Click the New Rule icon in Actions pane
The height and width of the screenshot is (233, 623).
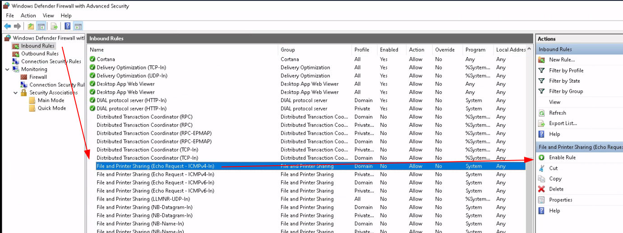541,60
